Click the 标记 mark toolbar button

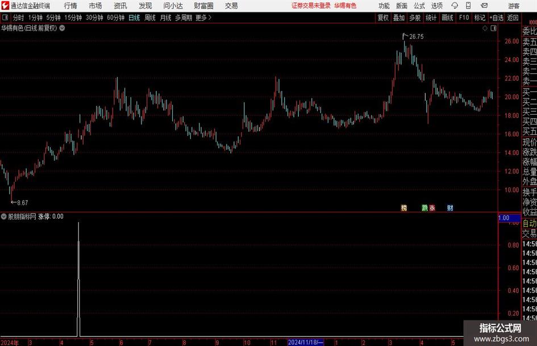(x=480, y=18)
